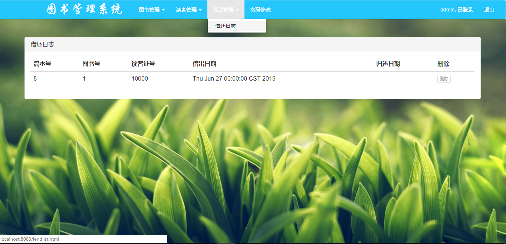Click the 流水号 column header
Viewport: 506px width, 244px height.
42,64
